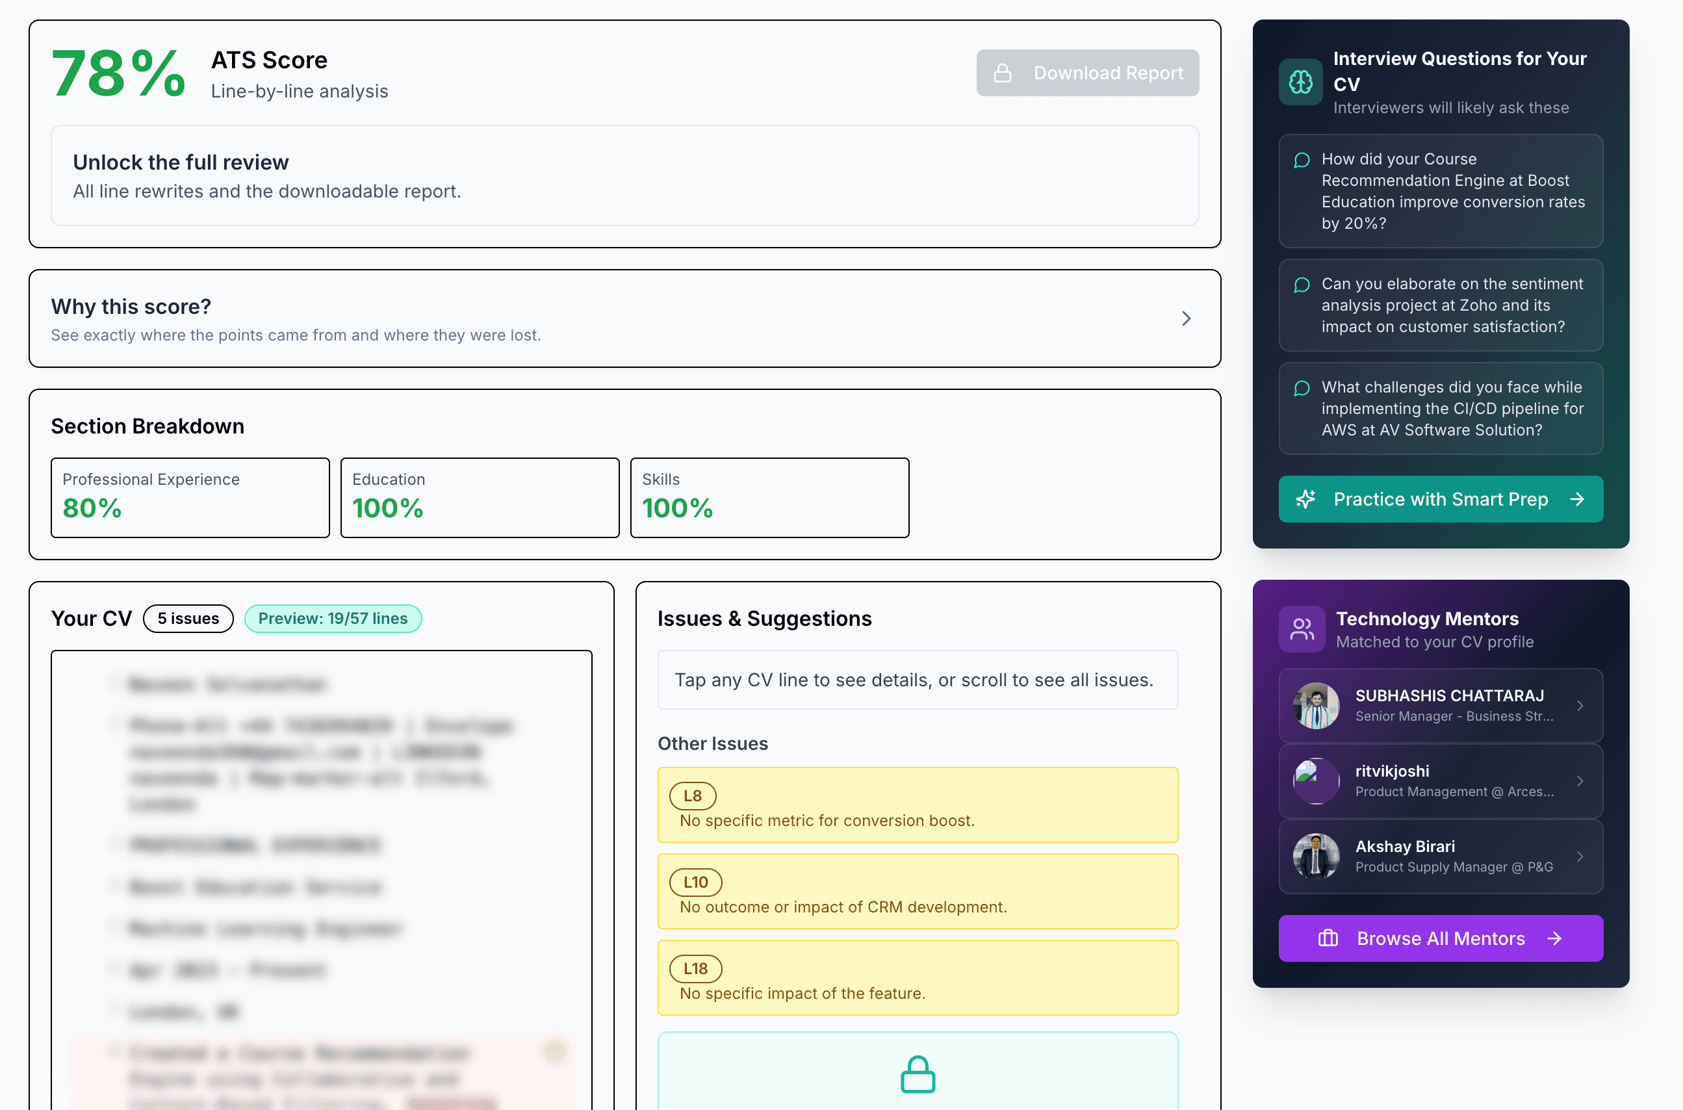Click the question about AWS CI/CD pipeline
Viewport: 1683px width, 1110px height.
(1440, 409)
